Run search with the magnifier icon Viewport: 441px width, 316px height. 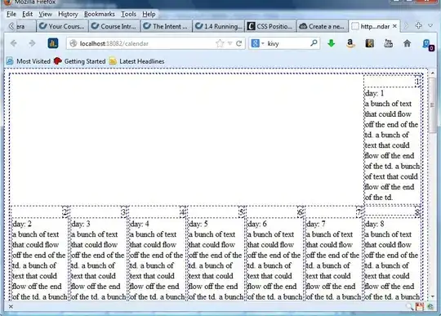(314, 43)
